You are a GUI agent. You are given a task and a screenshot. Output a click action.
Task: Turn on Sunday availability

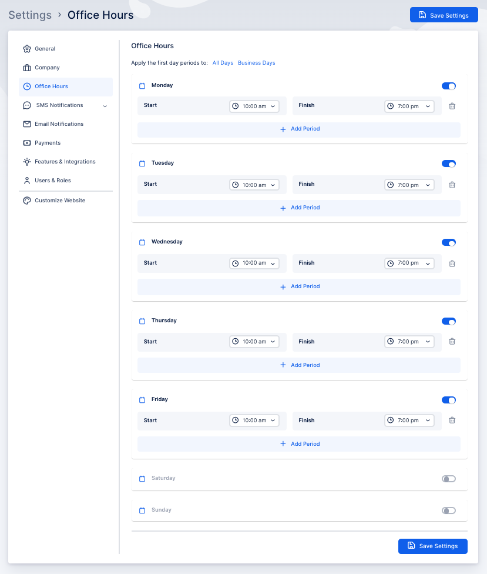point(449,510)
